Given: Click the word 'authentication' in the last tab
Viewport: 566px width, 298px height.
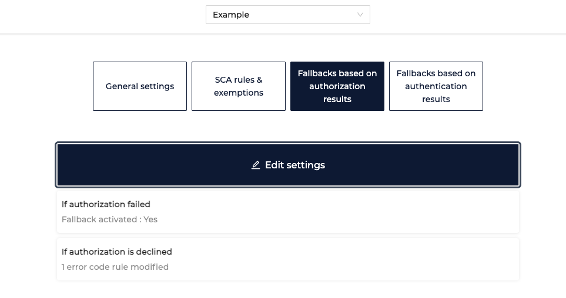Looking at the screenshot, I should click(x=436, y=86).
